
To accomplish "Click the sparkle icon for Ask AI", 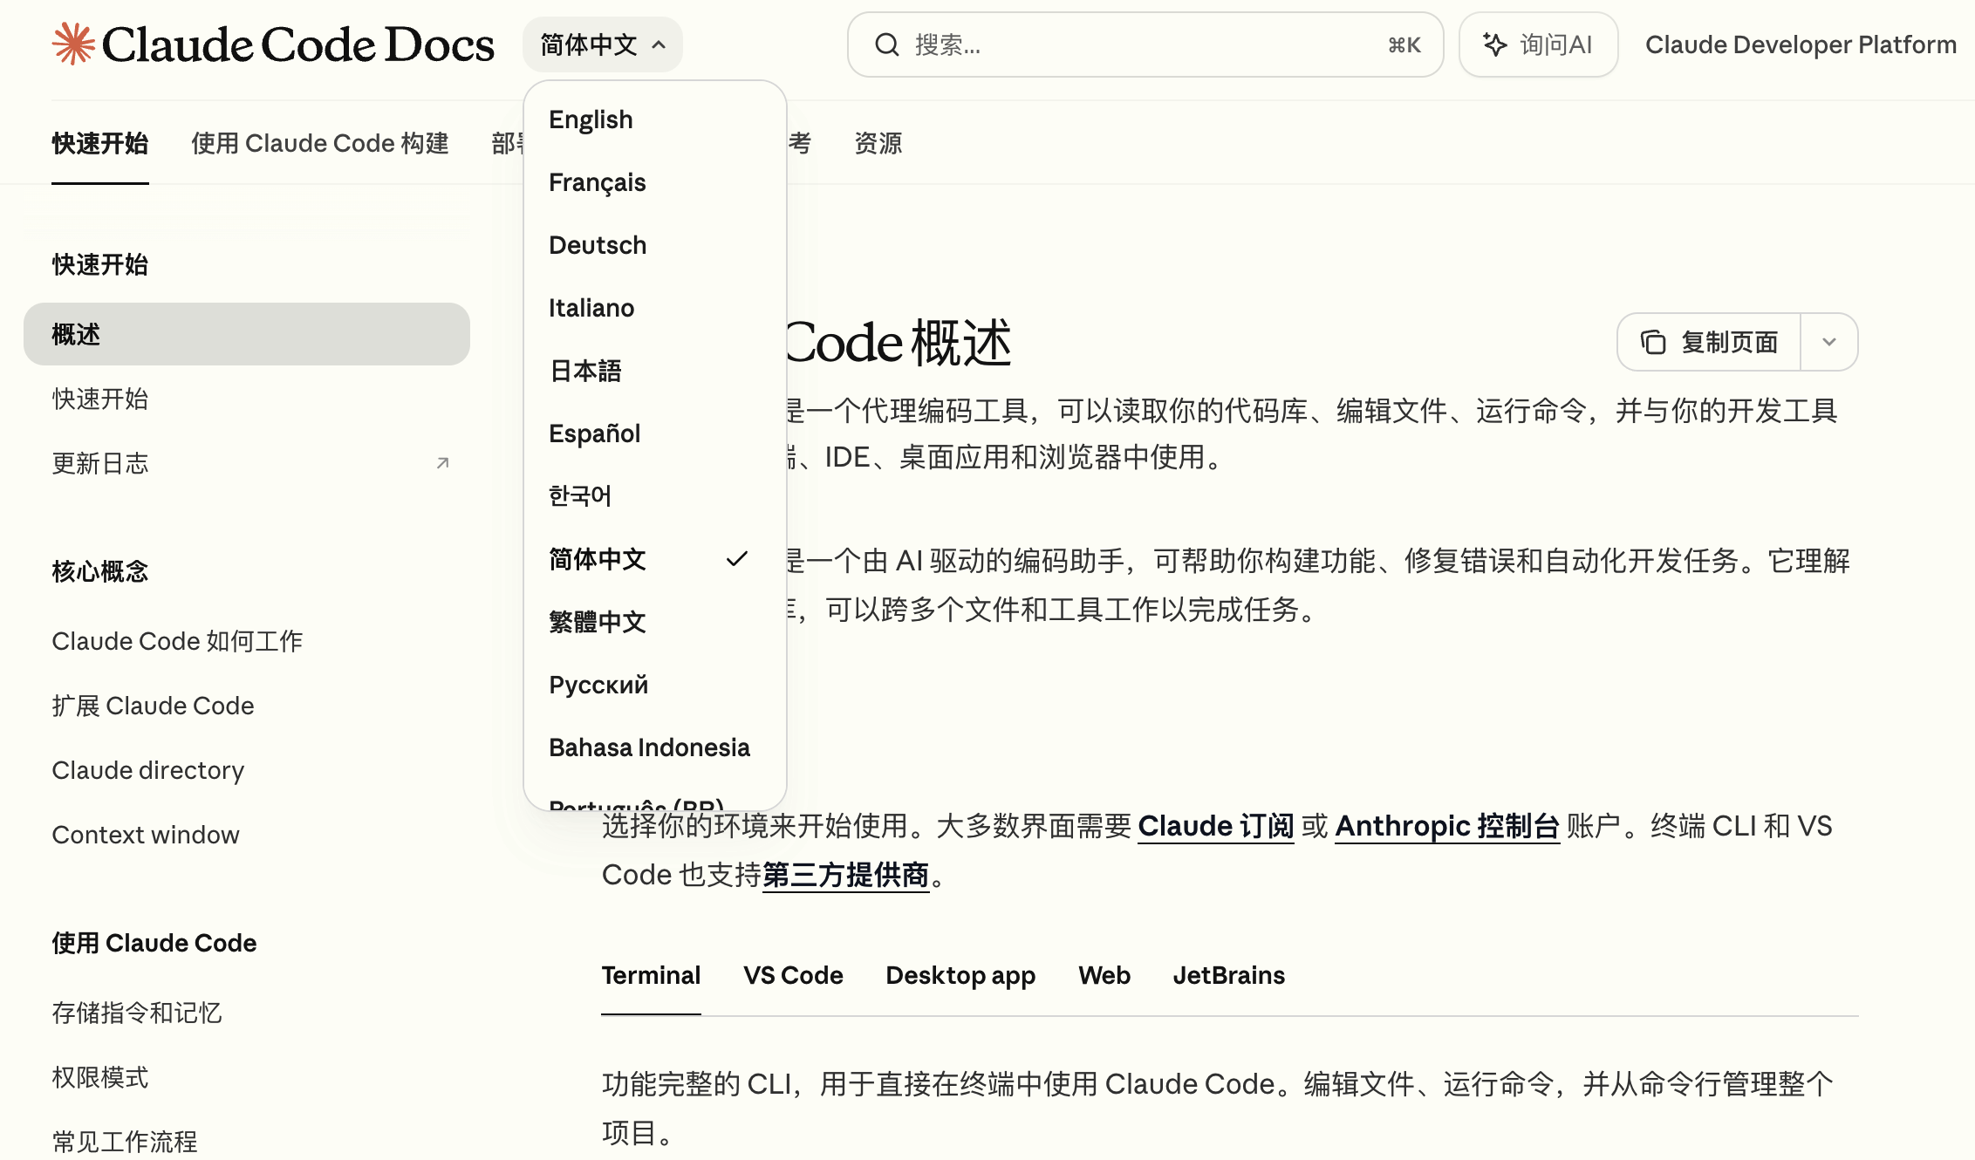I will (1494, 44).
